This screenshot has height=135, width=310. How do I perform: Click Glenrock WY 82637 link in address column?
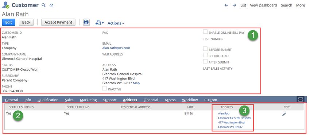[x=230, y=127]
